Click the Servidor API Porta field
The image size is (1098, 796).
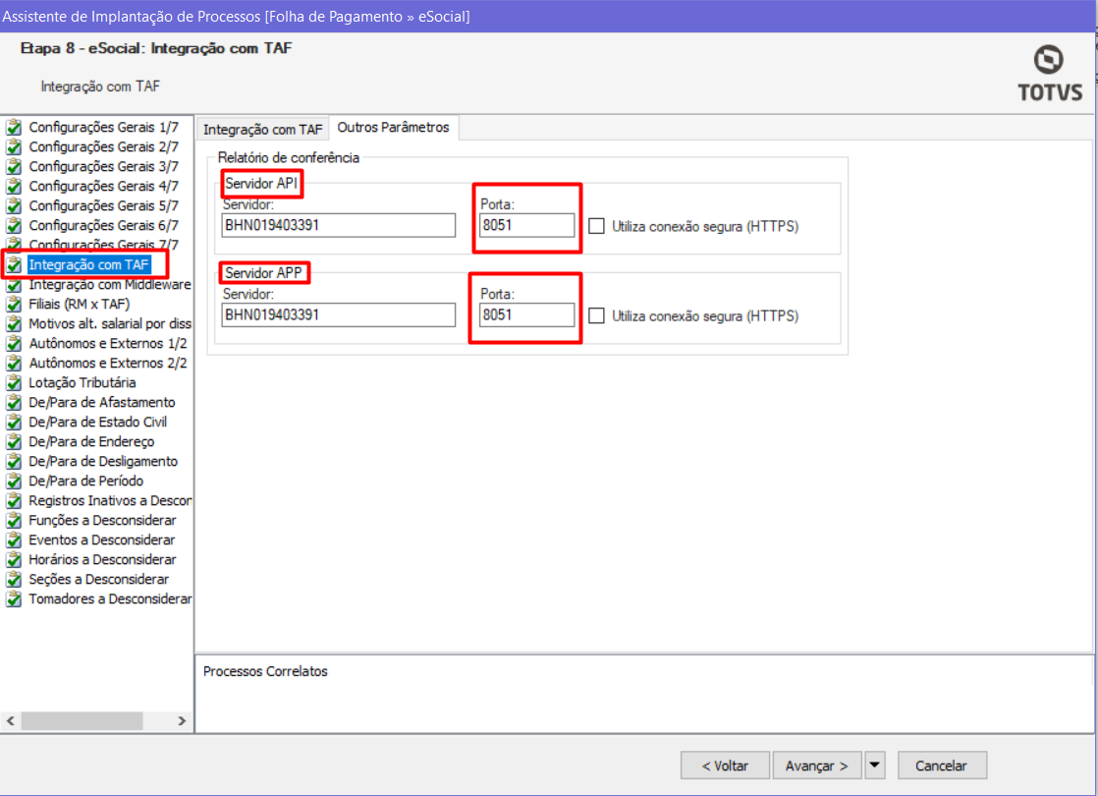tap(526, 225)
